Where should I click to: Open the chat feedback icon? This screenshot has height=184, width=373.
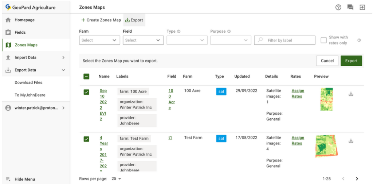[x=350, y=7]
